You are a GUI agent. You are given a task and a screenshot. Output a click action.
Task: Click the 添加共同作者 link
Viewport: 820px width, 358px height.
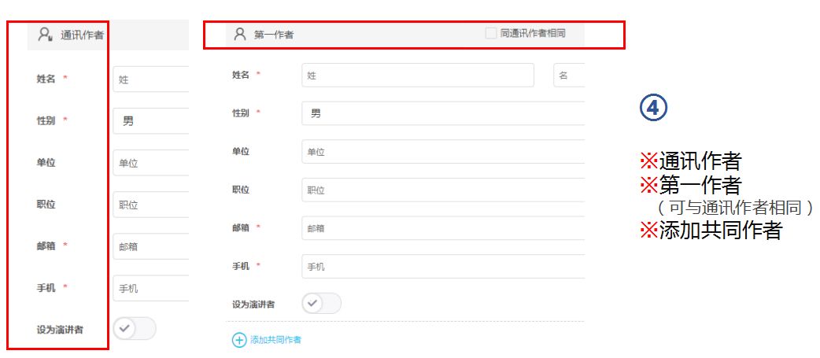275,340
